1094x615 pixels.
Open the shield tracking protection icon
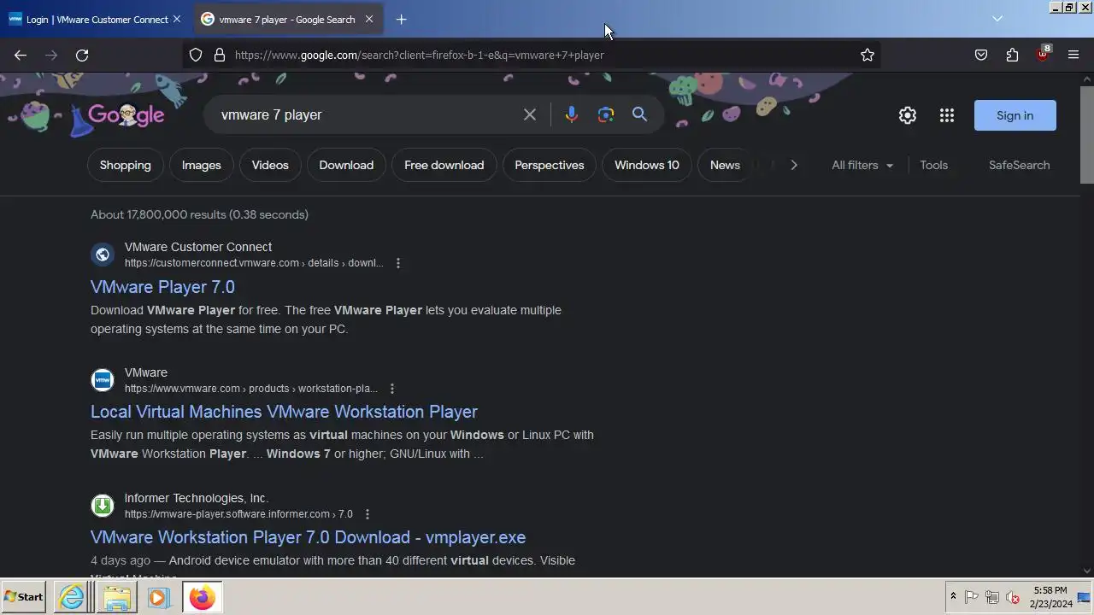click(x=196, y=55)
